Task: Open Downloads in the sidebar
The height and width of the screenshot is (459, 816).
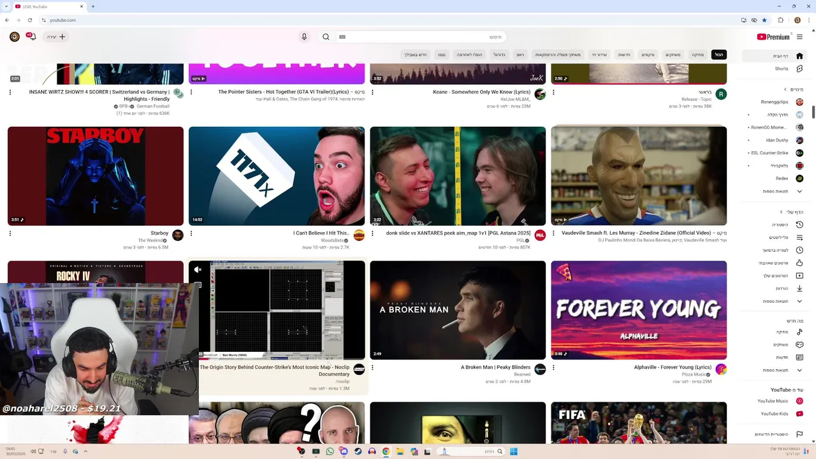Action: (775, 289)
